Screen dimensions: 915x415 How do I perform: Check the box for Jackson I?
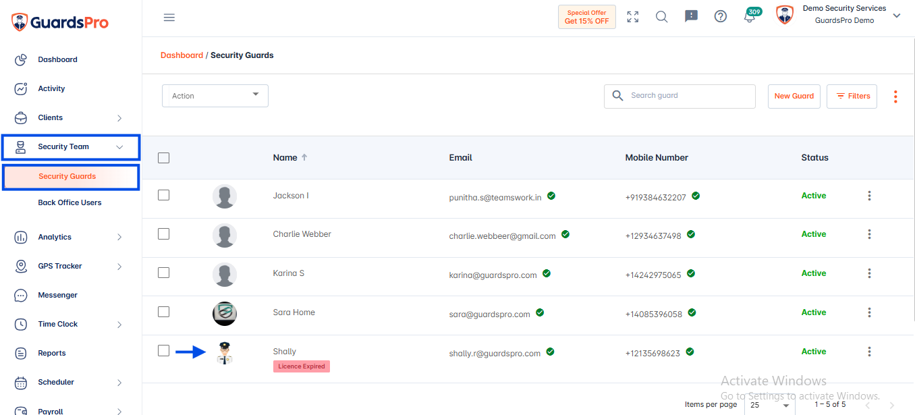coord(163,195)
